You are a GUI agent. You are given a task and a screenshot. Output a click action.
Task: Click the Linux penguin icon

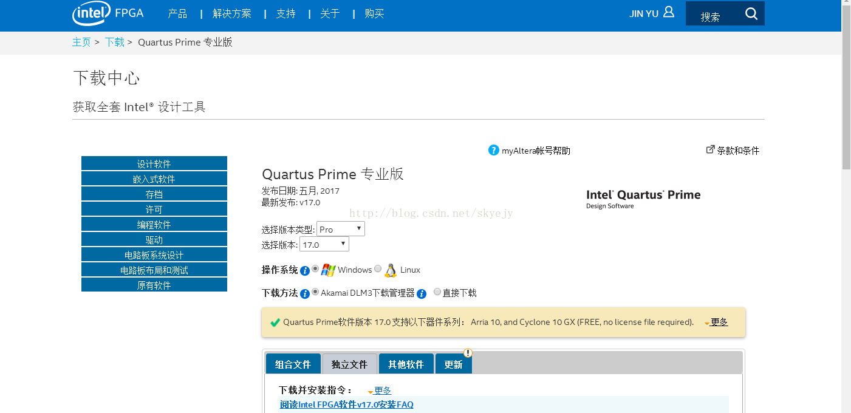[391, 270]
